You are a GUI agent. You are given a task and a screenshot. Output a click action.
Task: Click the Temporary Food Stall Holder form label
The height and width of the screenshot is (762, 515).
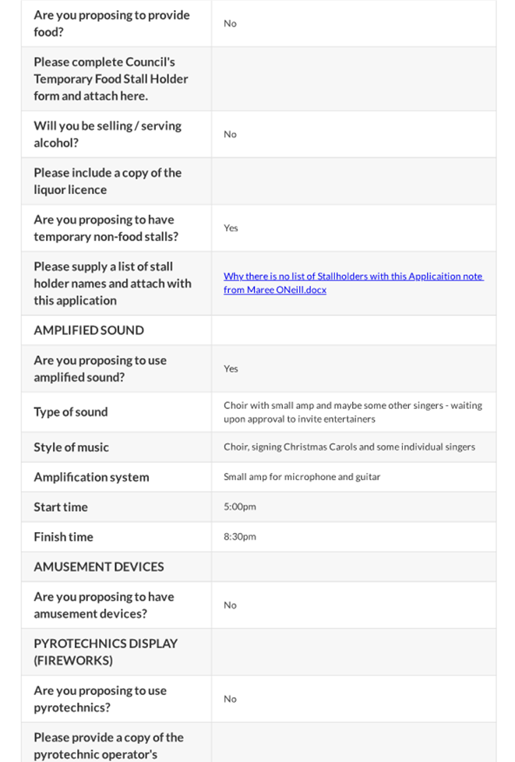tap(111, 79)
